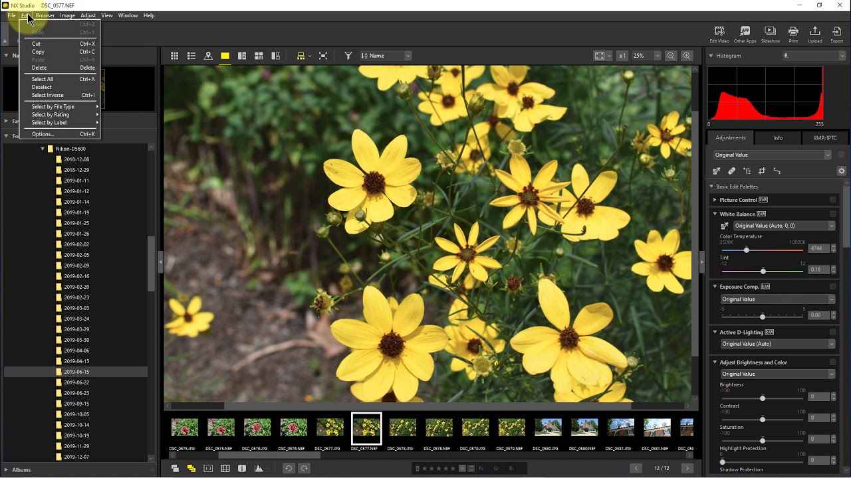Toggle the Active D-Lighting checkbox
The image size is (851, 478).
pos(832,332)
